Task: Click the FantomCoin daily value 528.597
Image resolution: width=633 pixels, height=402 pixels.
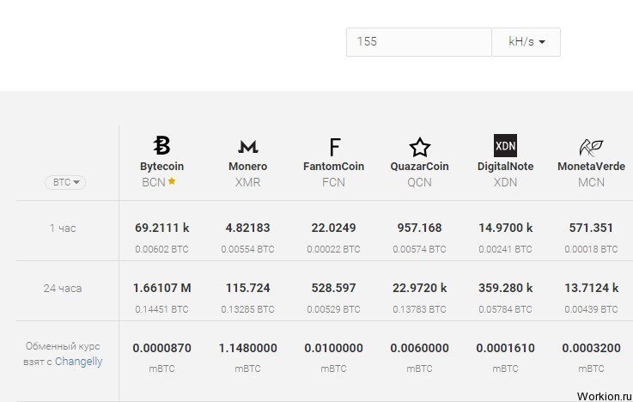Action: pyautogui.click(x=334, y=288)
